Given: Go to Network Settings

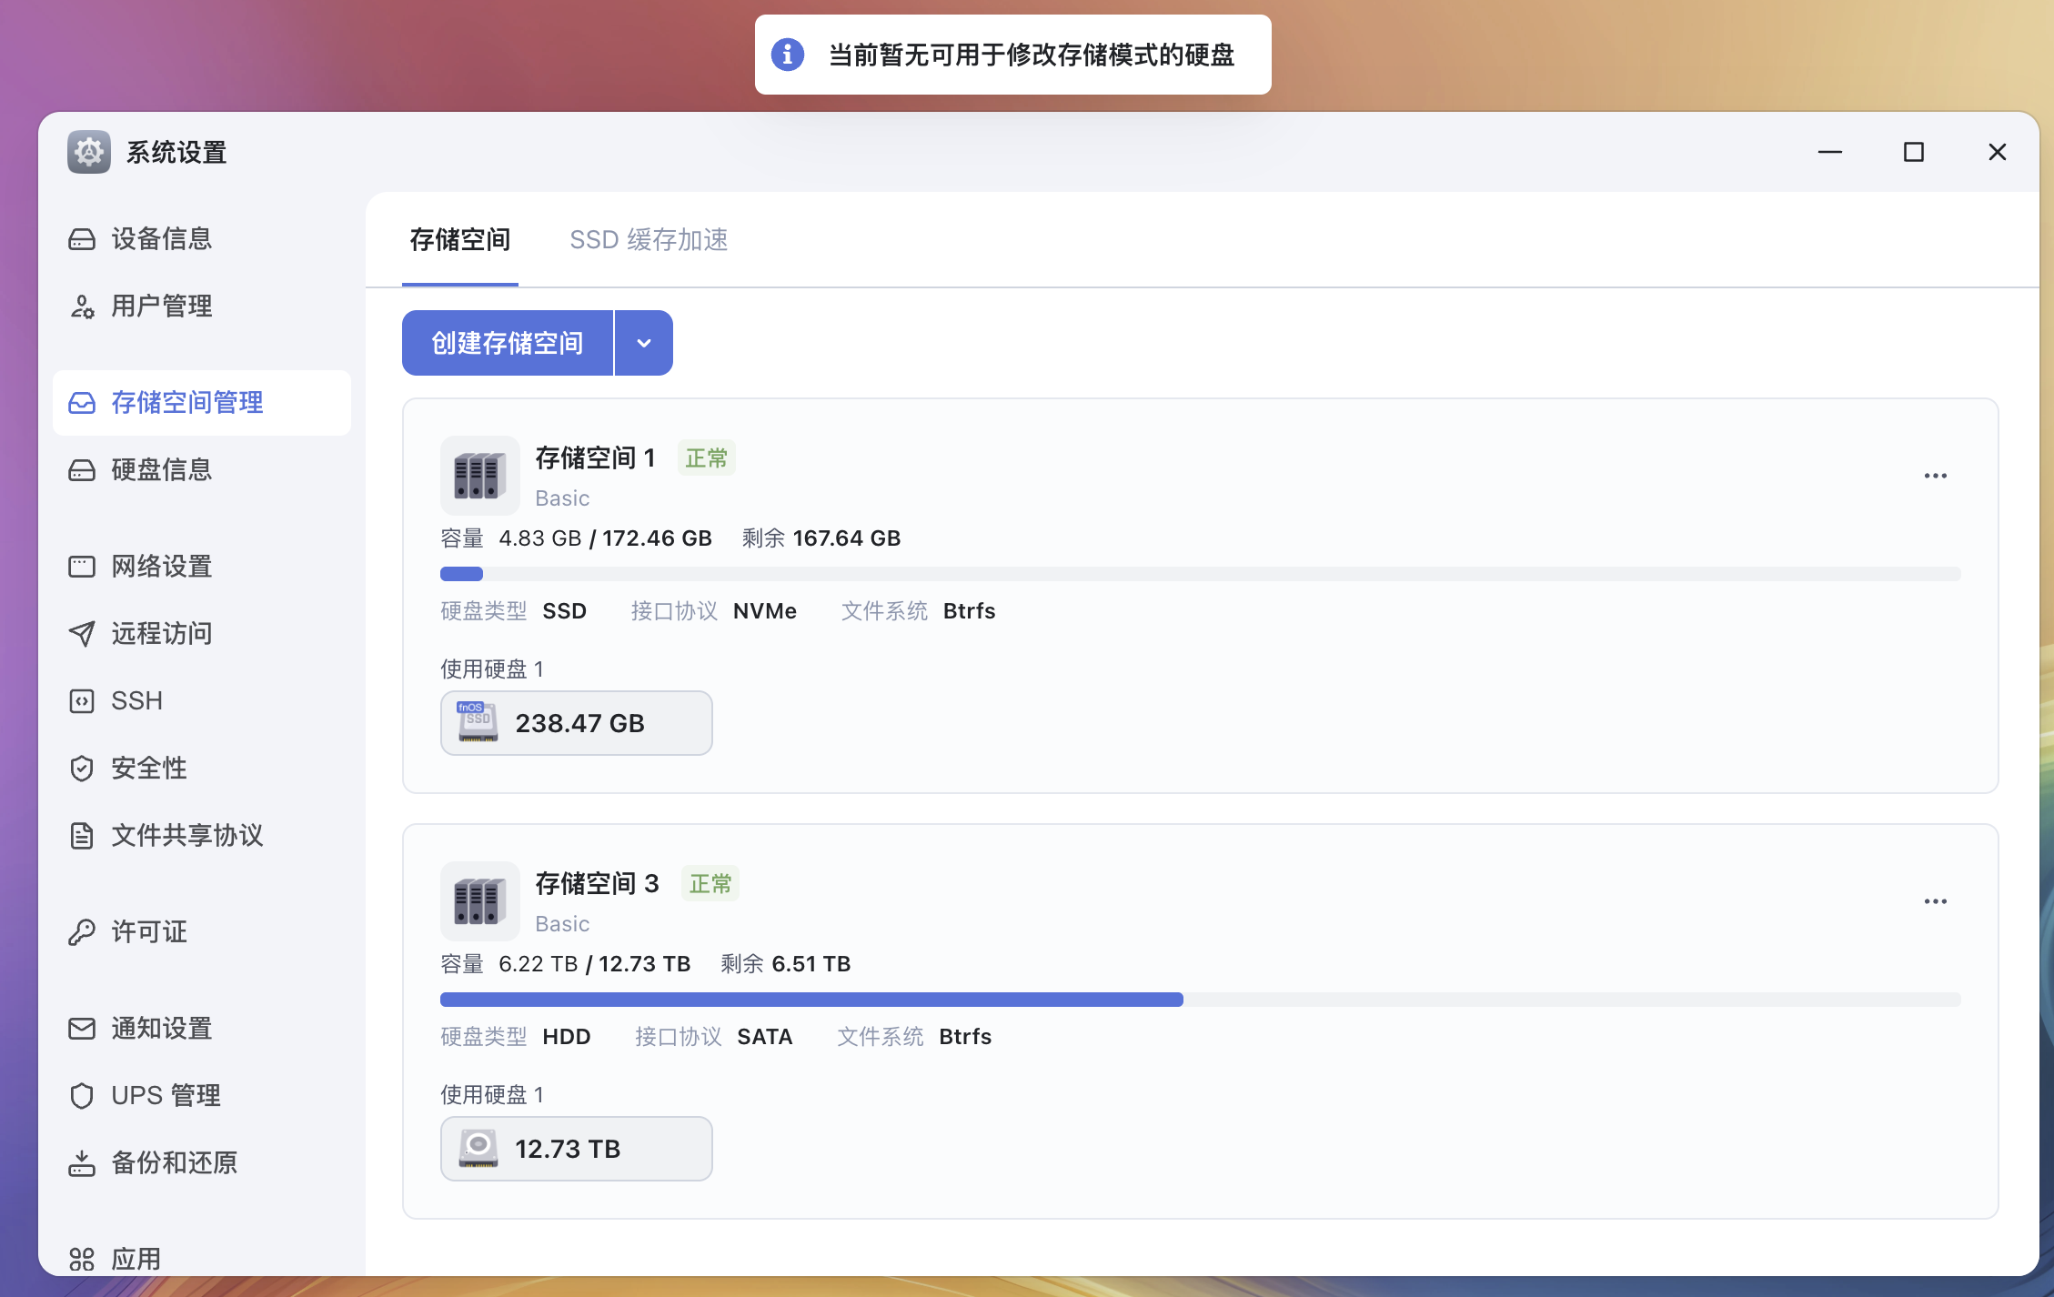Looking at the screenshot, I should (161, 567).
